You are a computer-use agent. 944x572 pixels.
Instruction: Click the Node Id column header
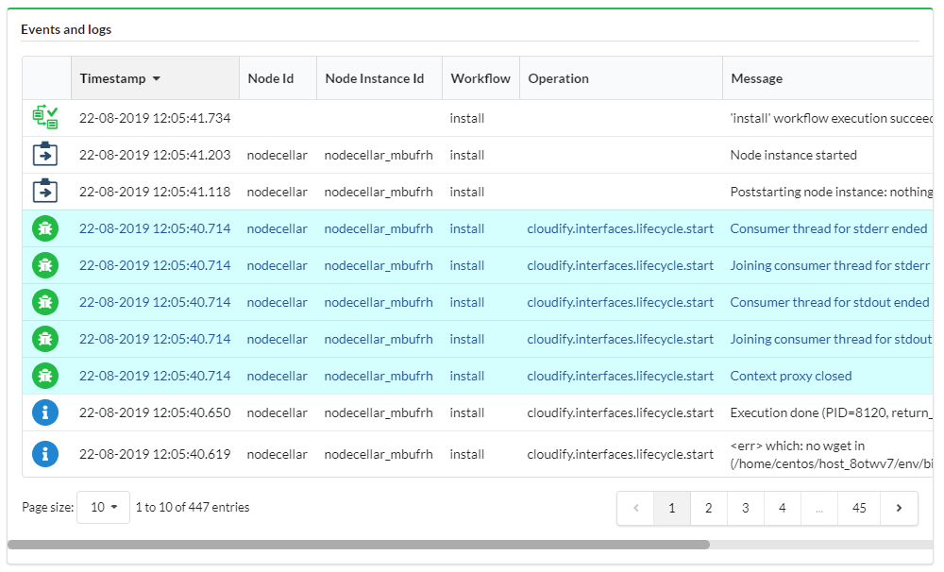click(278, 78)
